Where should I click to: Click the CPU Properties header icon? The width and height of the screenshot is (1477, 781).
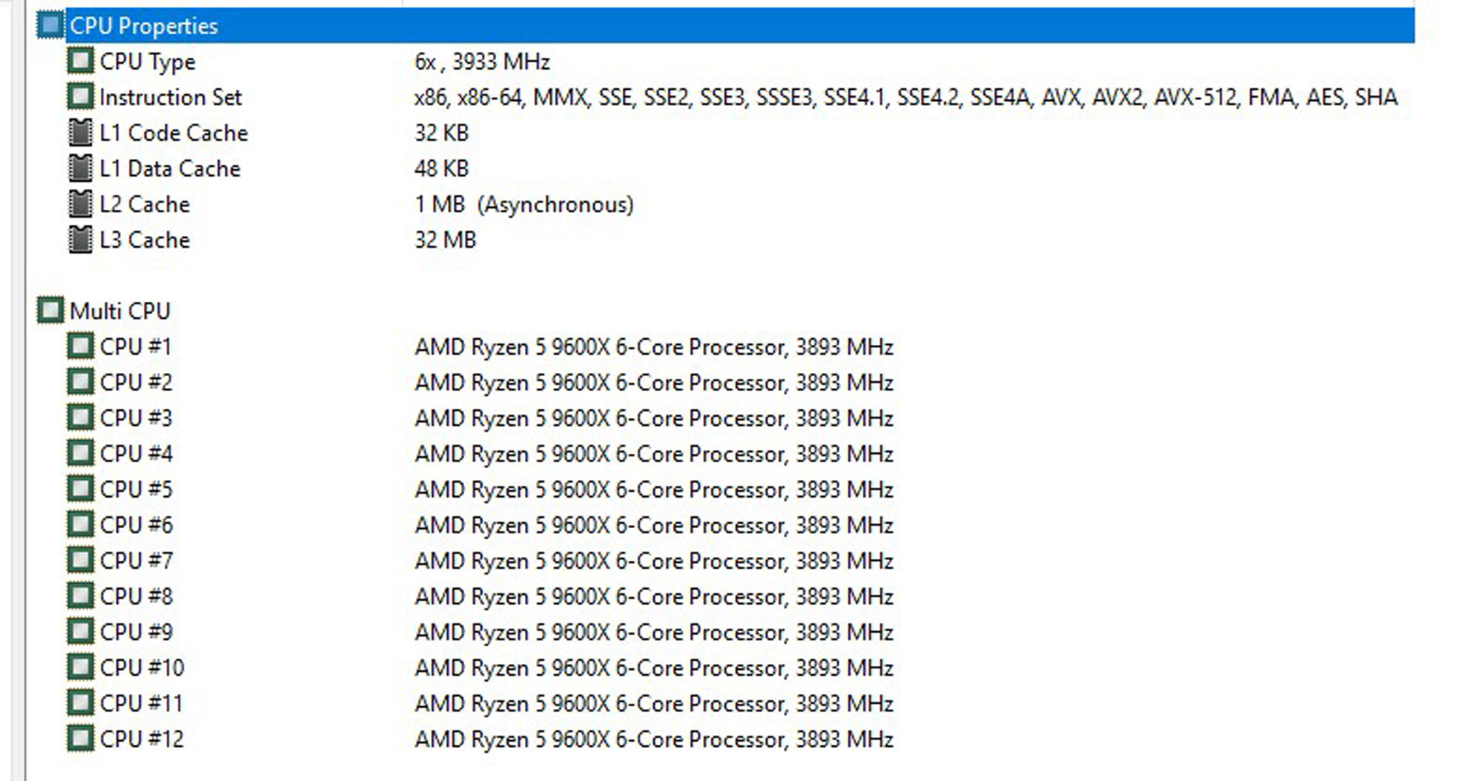pyautogui.click(x=50, y=26)
